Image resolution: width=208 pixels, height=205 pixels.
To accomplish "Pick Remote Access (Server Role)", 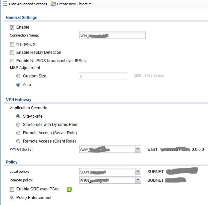I will [x=19, y=133].
